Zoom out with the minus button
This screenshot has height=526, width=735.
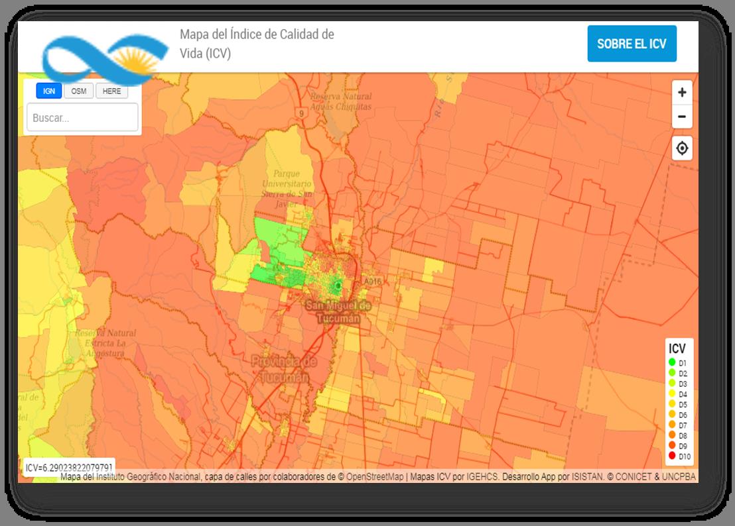[682, 117]
